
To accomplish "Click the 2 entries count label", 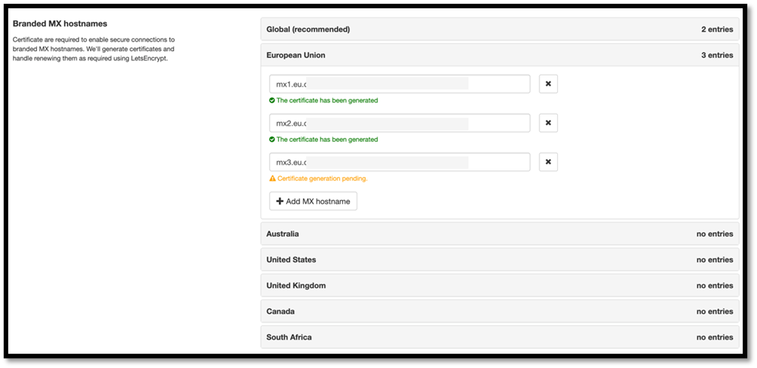I will 717,29.
